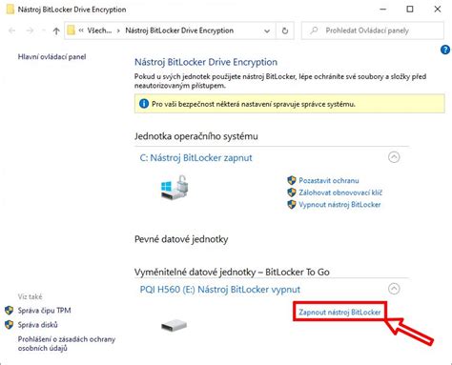Click the refresh button in address bar
This screenshot has width=452, height=365.
tap(285, 30)
